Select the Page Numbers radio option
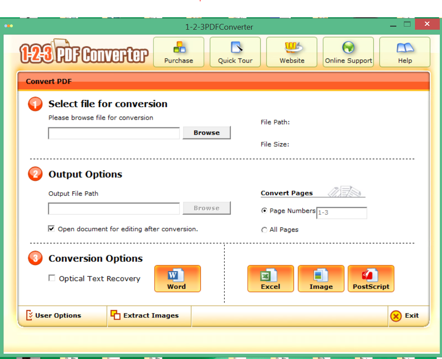442x359 pixels. pyautogui.click(x=264, y=211)
